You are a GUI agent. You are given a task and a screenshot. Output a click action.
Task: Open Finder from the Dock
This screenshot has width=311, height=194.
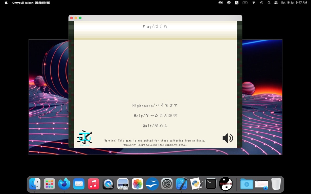tap(35, 184)
